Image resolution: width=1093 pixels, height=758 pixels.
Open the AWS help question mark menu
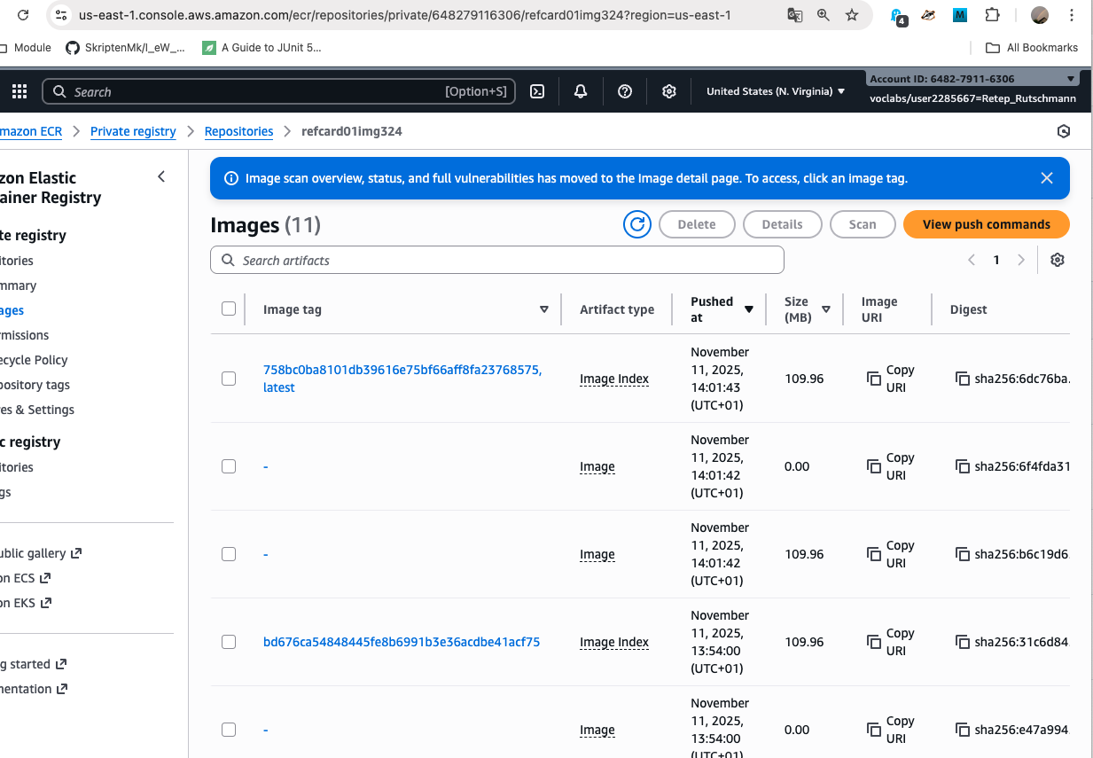(x=625, y=91)
